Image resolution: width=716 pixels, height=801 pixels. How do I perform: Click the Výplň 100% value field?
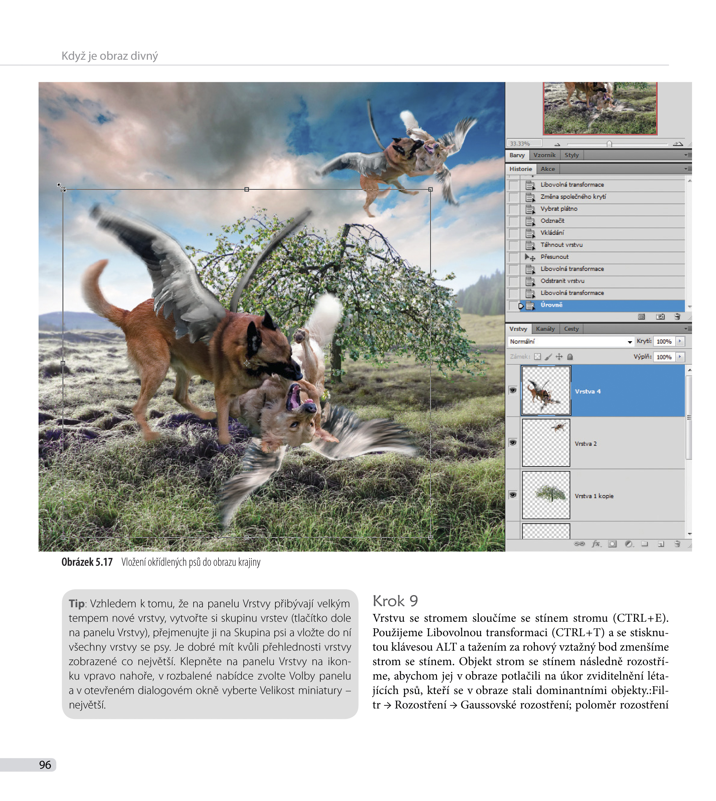[x=664, y=357]
